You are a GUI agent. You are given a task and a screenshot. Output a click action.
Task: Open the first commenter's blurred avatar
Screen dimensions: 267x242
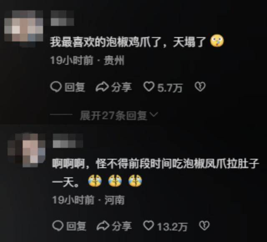[24, 28]
